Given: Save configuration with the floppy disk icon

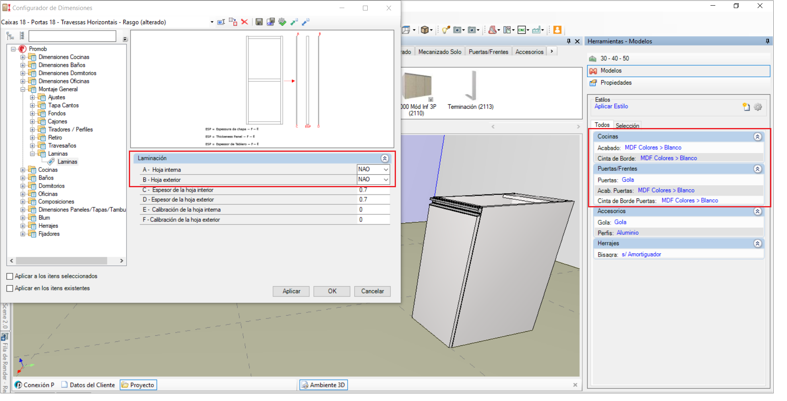Looking at the screenshot, I should [x=259, y=22].
